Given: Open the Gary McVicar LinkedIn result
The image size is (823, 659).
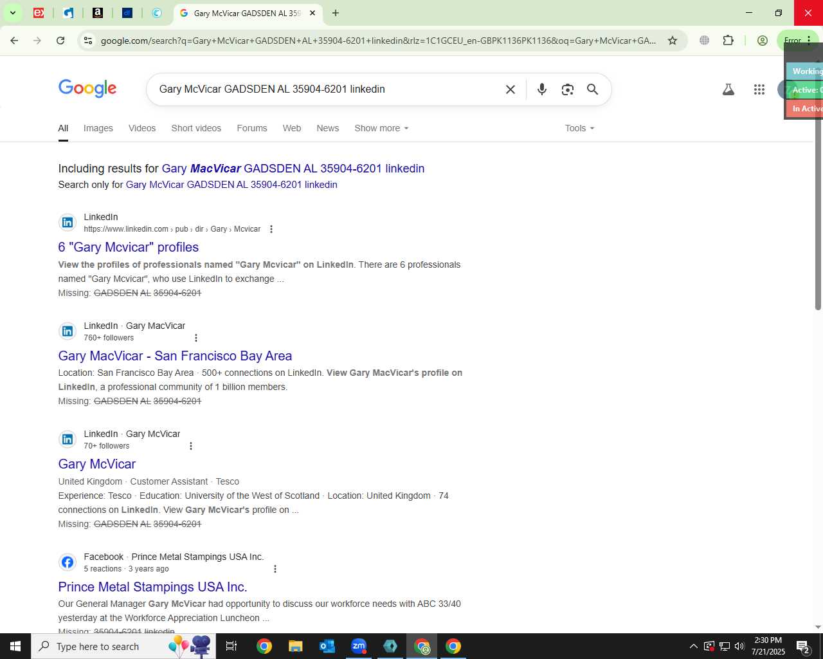Looking at the screenshot, I should 97,464.
